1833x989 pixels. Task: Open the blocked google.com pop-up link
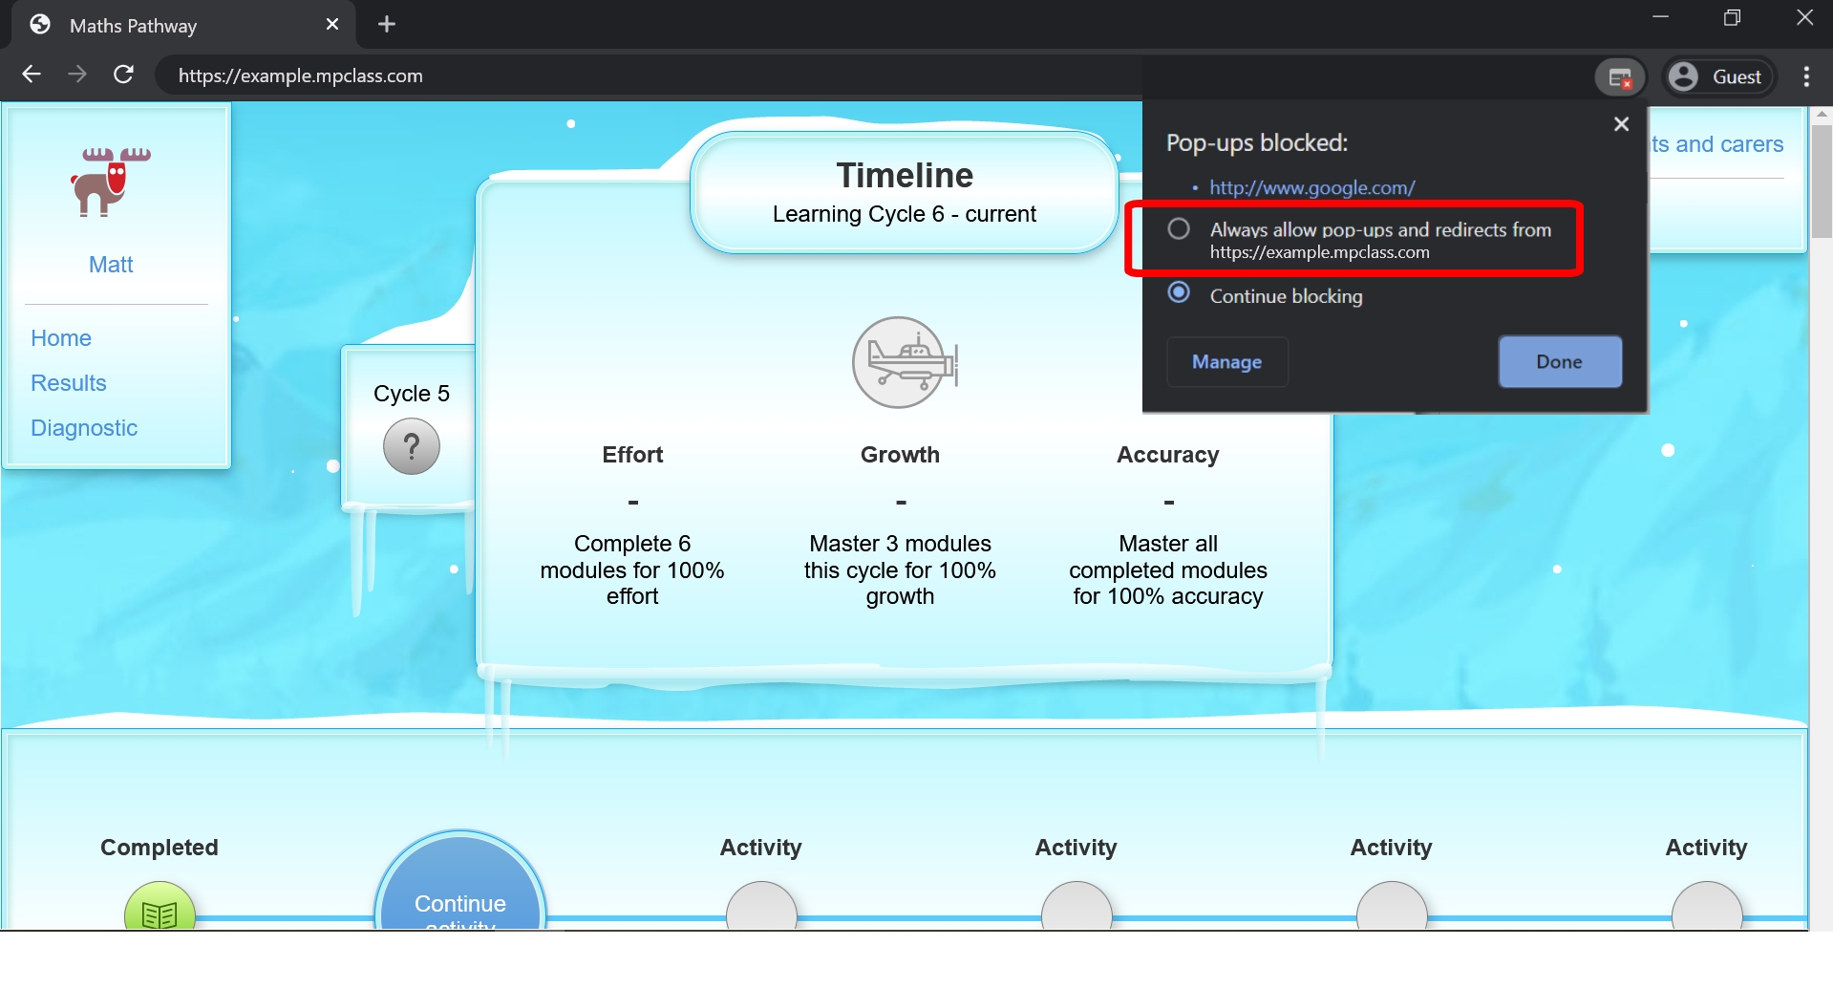pyautogui.click(x=1311, y=188)
